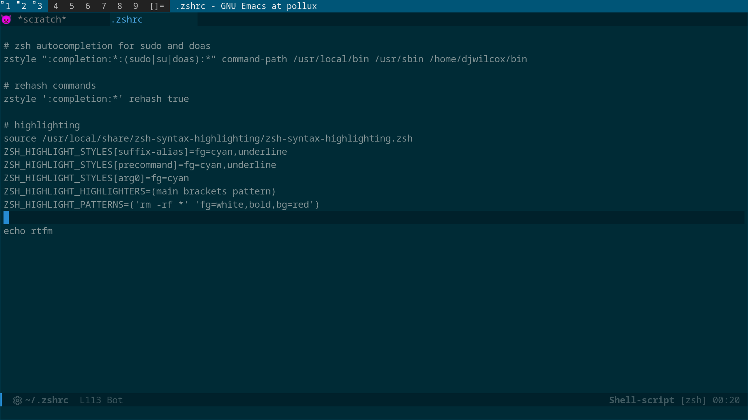
Task: Click the [zsh] shell indicator in mode line
Action: (x=693, y=400)
